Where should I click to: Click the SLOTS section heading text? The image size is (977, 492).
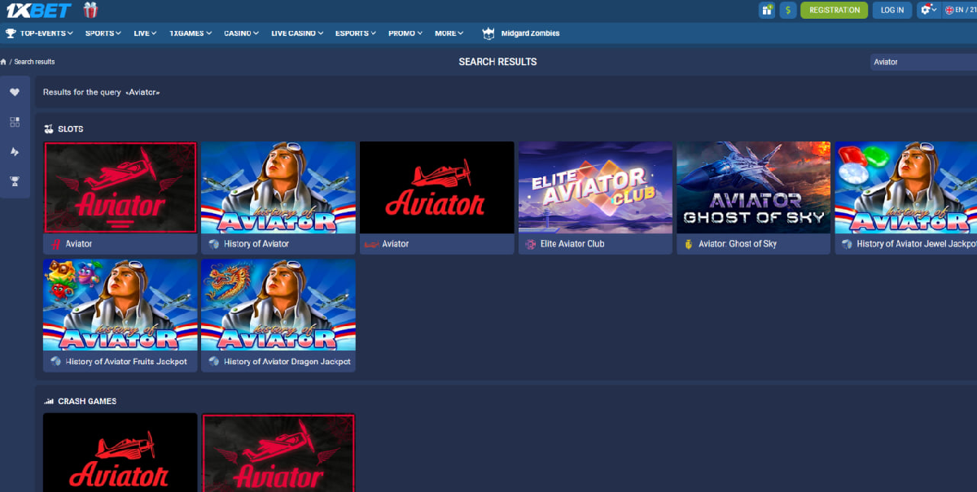pyautogui.click(x=71, y=129)
